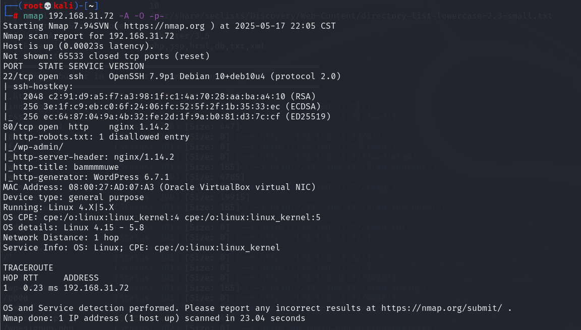The width and height of the screenshot is (581, 330).
Task: Click the traceroute hop address 192.168.31.72
Action: 96,288
